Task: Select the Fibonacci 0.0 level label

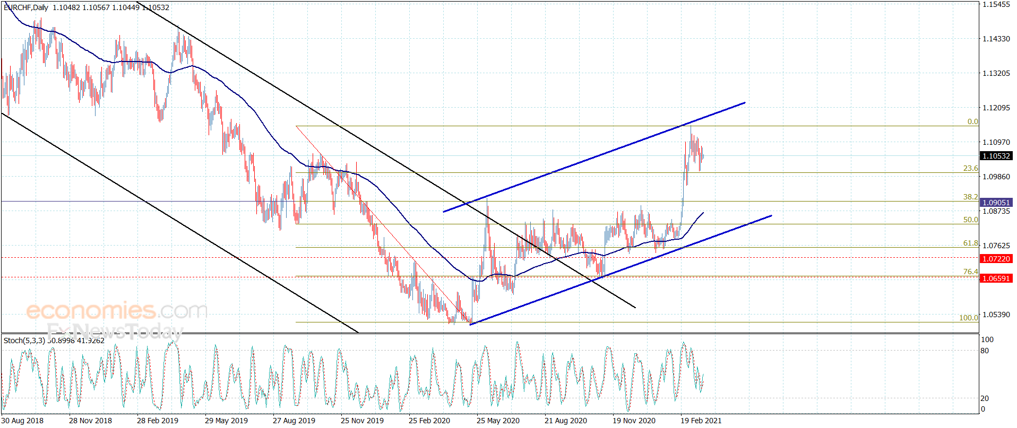Action: tap(972, 121)
